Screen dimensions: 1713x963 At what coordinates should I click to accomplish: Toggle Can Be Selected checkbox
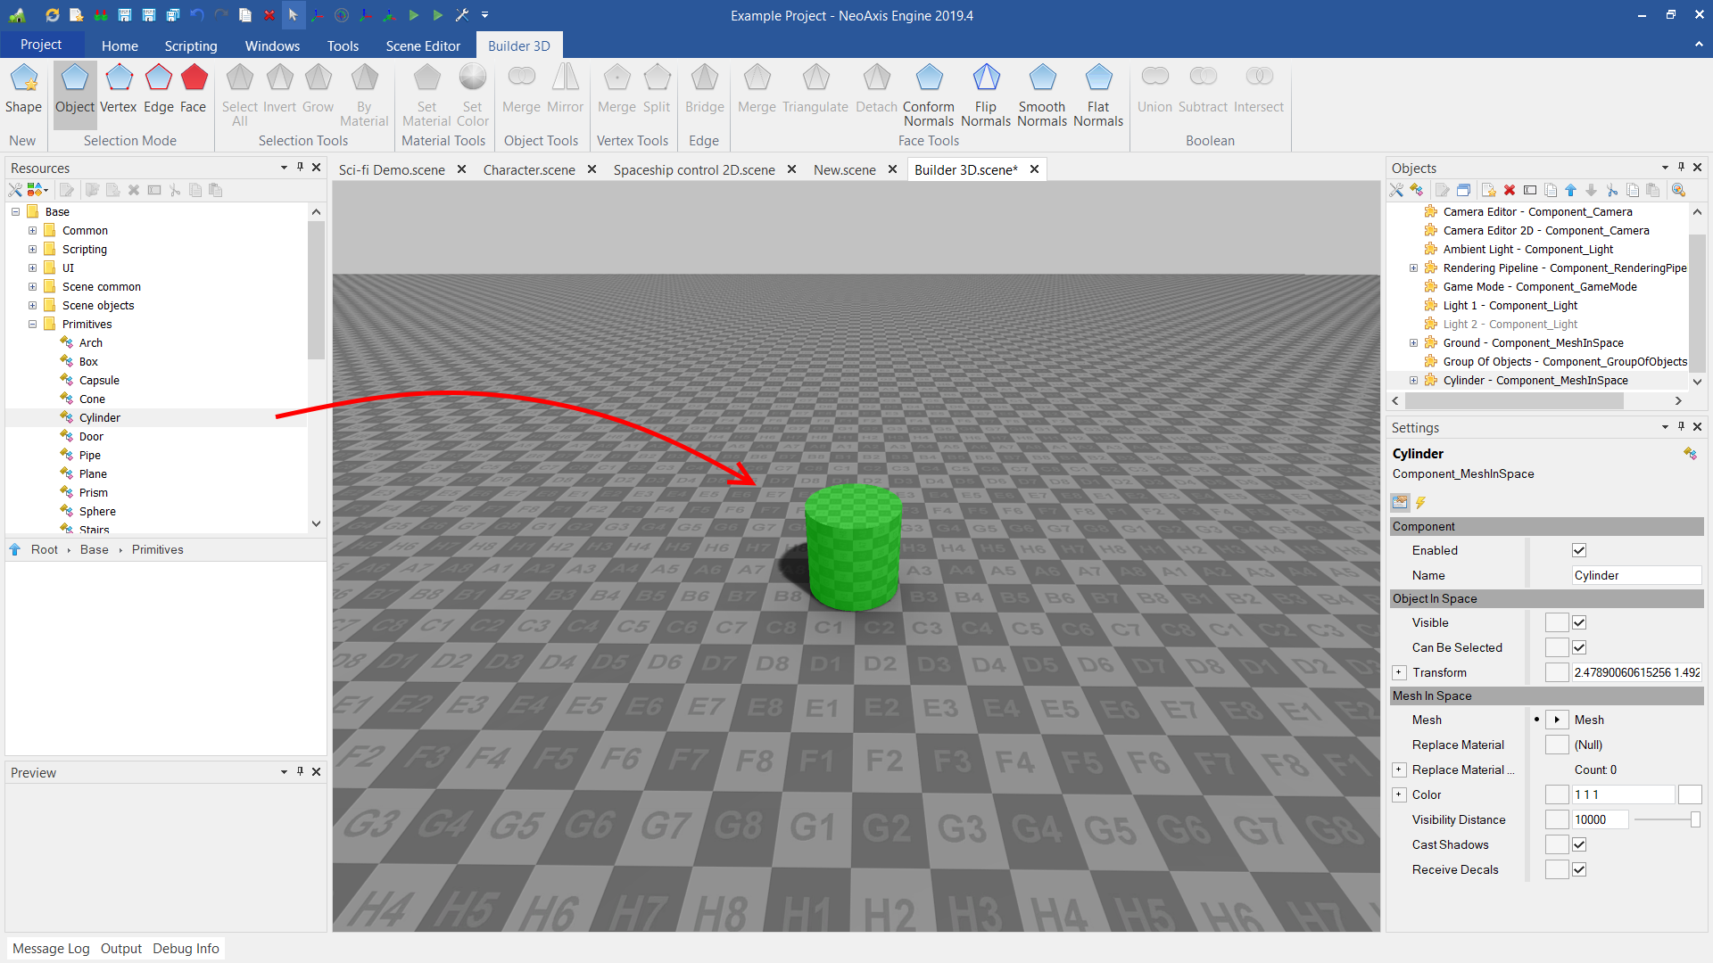pos(1578,647)
